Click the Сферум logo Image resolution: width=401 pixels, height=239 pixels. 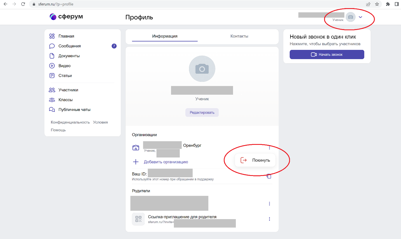click(66, 17)
